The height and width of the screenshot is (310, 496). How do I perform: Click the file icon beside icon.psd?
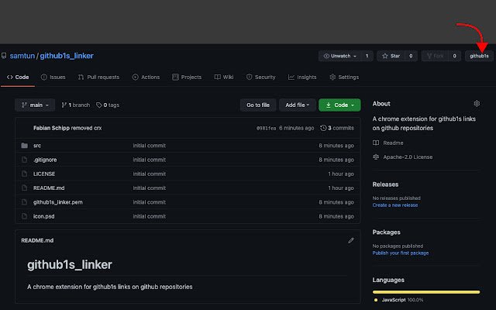click(24, 216)
